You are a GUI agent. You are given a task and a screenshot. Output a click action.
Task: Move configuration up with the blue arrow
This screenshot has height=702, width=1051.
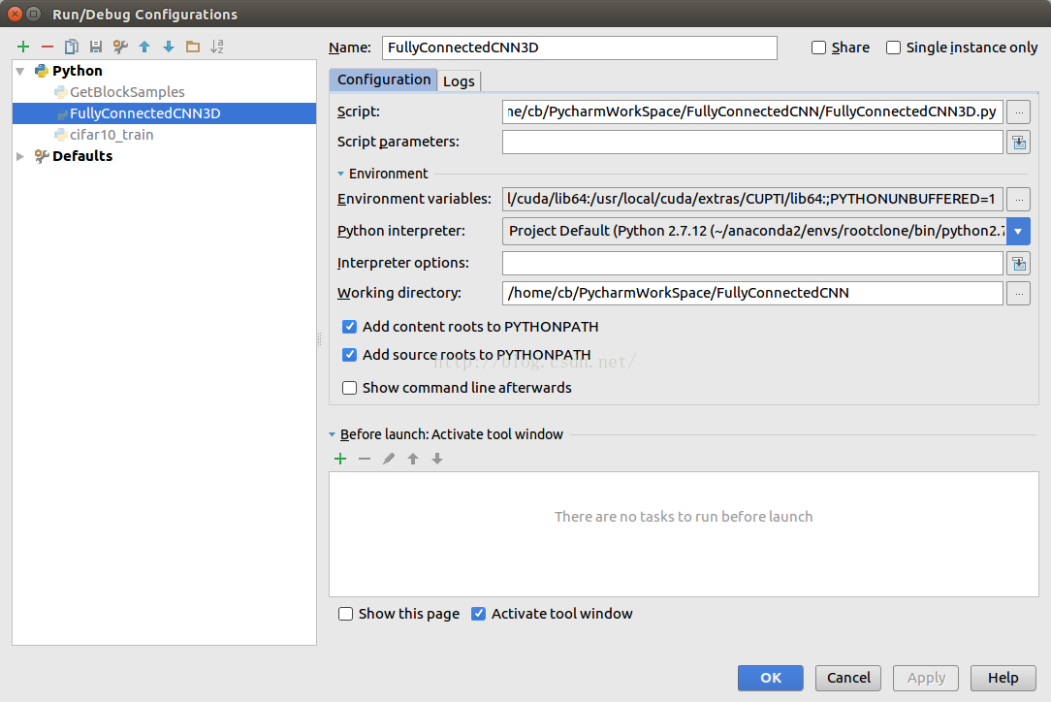pos(144,47)
